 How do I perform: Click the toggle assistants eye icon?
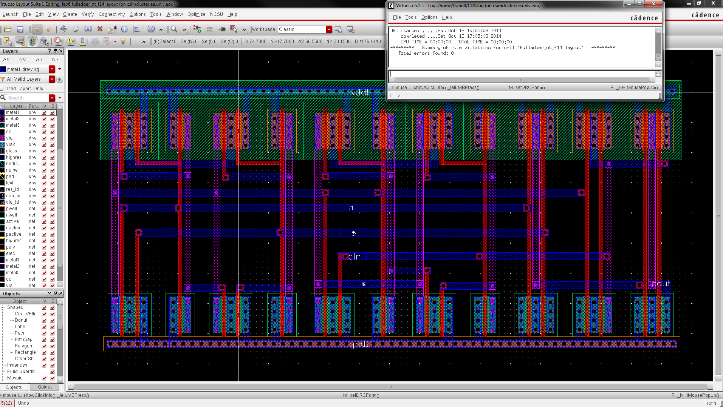350,29
